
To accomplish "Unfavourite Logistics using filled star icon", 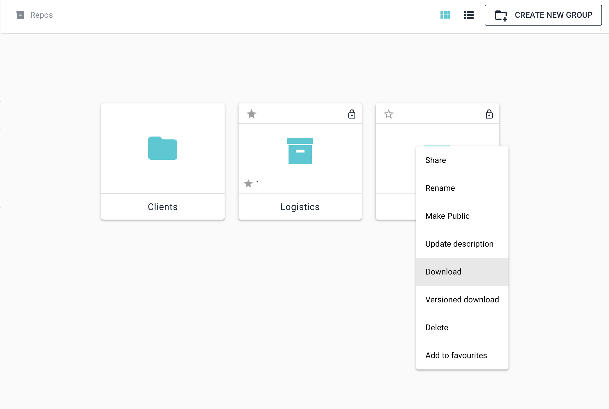I will [251, 114].
